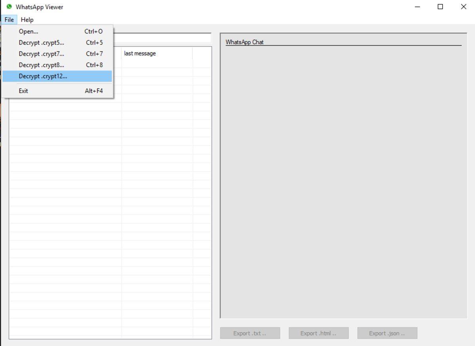
Task: Minimize the WhatsApp Viewer window
Action: point(418,7)
